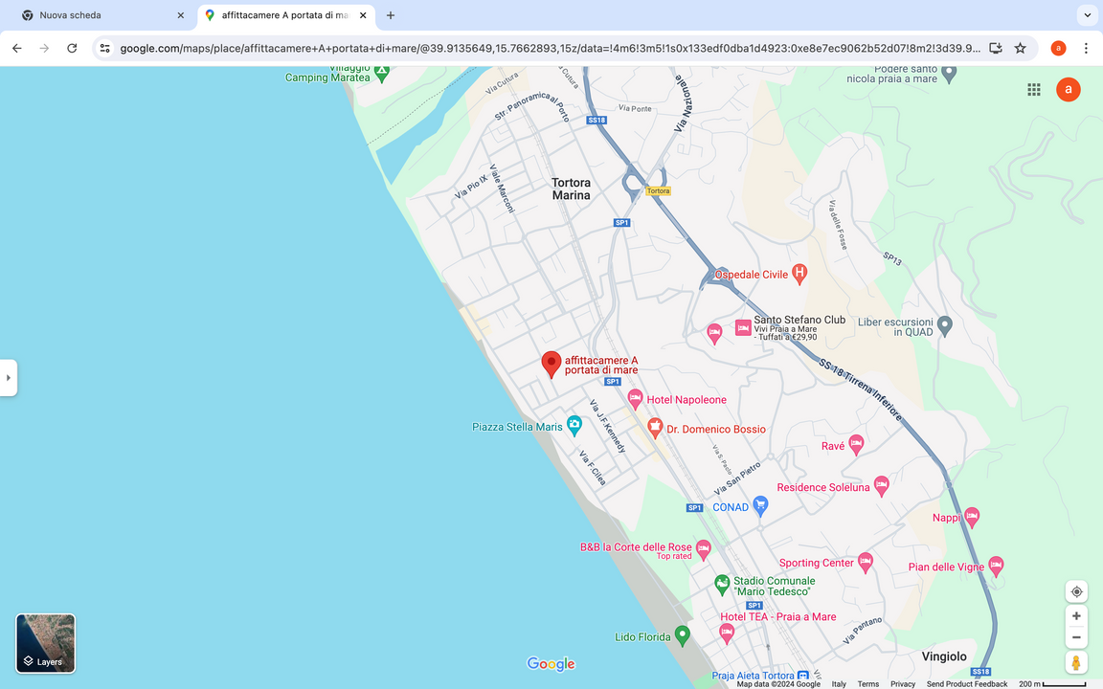Zoom out of the map
The height and width of the screenshot is (689, 1103).
click(x=1076, y=637)
